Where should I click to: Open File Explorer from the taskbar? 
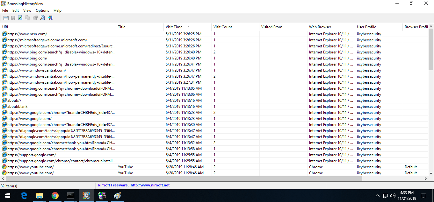coord(40,196)
